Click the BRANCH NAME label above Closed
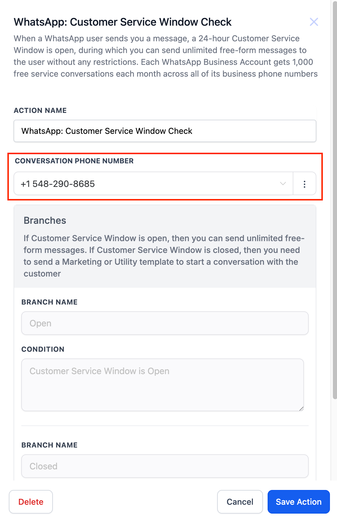This screenshot has height=523, width=337. click(49, 445)
